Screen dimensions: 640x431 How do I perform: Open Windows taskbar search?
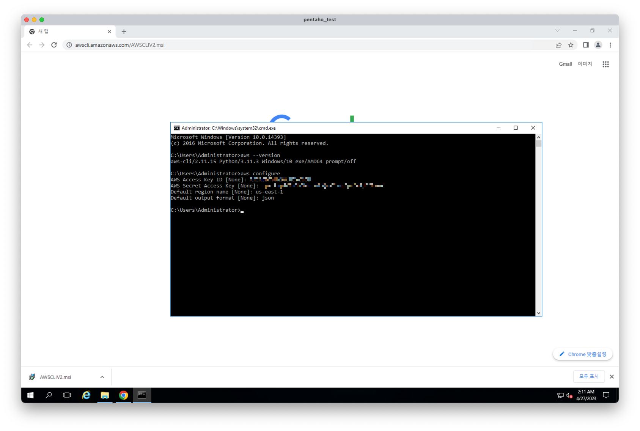[49, 395]
